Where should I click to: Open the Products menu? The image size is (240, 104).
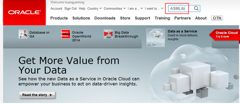click(x=59, y=18)
